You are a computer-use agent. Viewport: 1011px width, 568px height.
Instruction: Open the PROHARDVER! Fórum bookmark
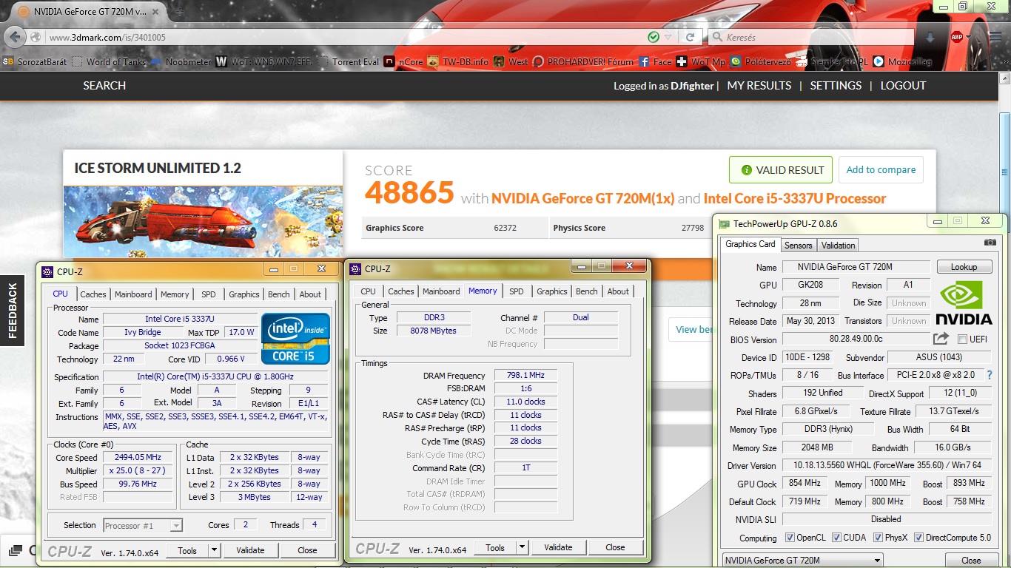point(583,62)
